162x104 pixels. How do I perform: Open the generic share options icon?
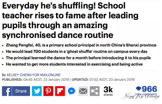(x=95, y=91)
